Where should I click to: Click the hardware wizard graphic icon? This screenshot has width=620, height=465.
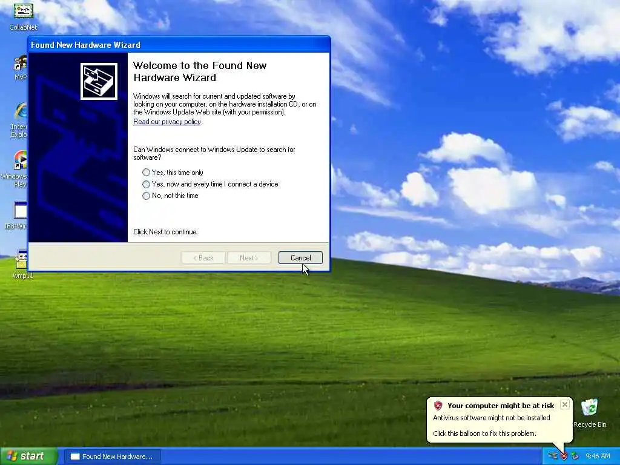tap(99, 82)
